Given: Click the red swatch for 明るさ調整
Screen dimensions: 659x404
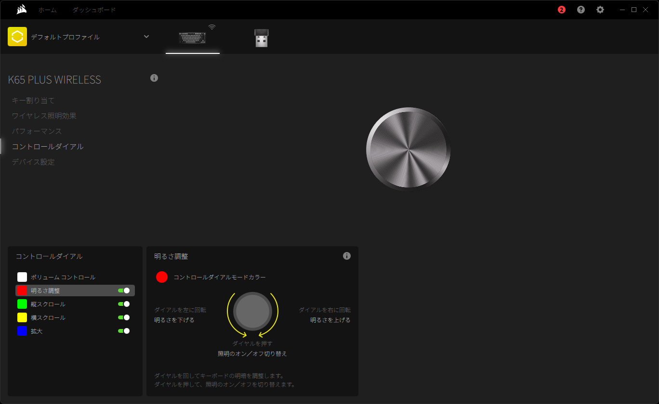Looking at the screenshot, I should [22, 290].
